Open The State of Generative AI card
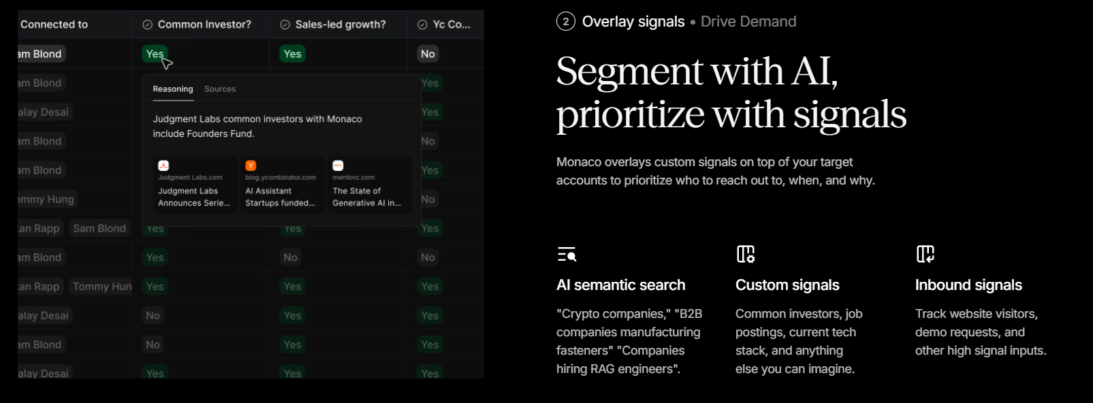This screenshot has height=403, width=1093. coord(369,184)
